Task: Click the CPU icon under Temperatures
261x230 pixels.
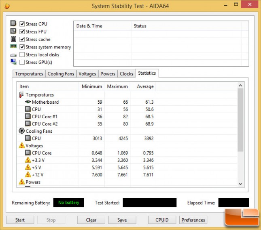Action: (28, 109)
